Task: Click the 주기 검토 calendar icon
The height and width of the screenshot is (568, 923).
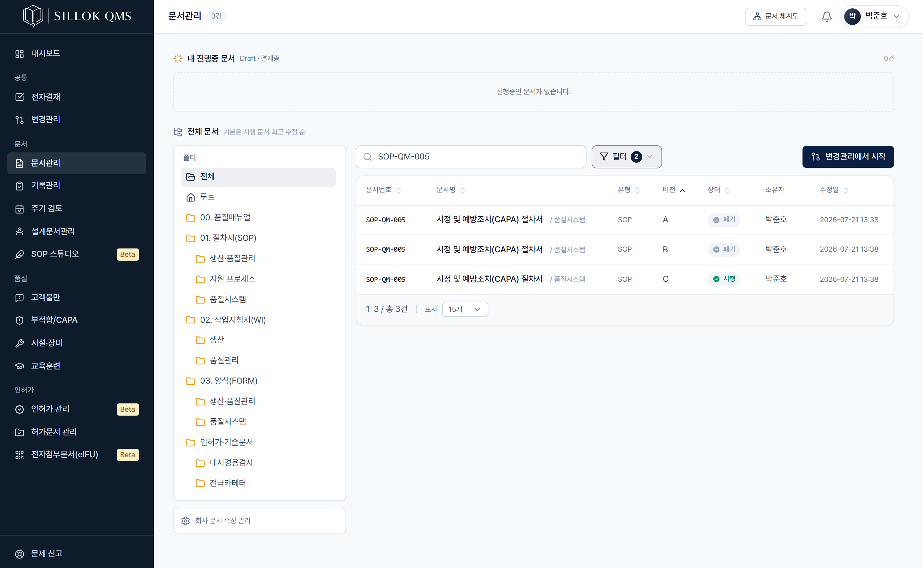Action: 20,209
